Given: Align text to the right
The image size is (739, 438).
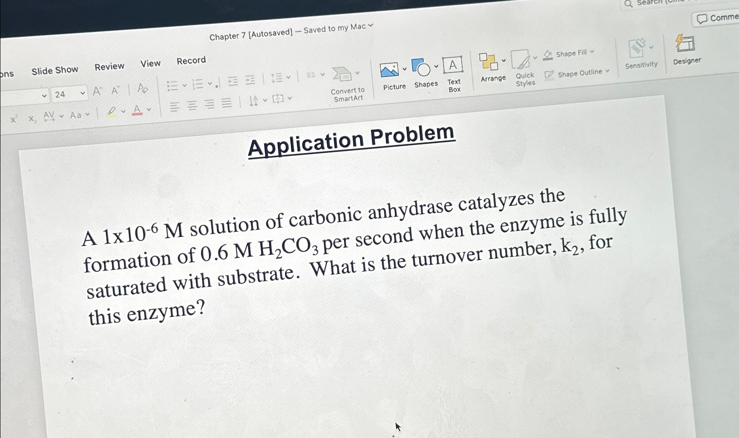Looking at the screenshot, I should click(x=209, y=104).
